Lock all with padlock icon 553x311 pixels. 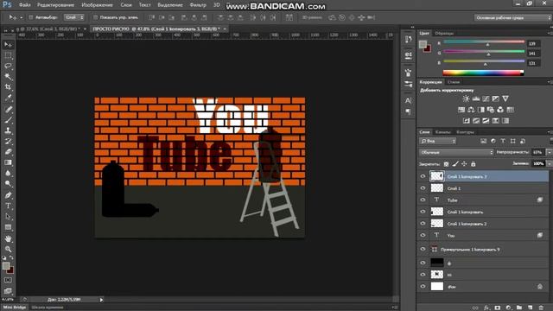point(474,164)
